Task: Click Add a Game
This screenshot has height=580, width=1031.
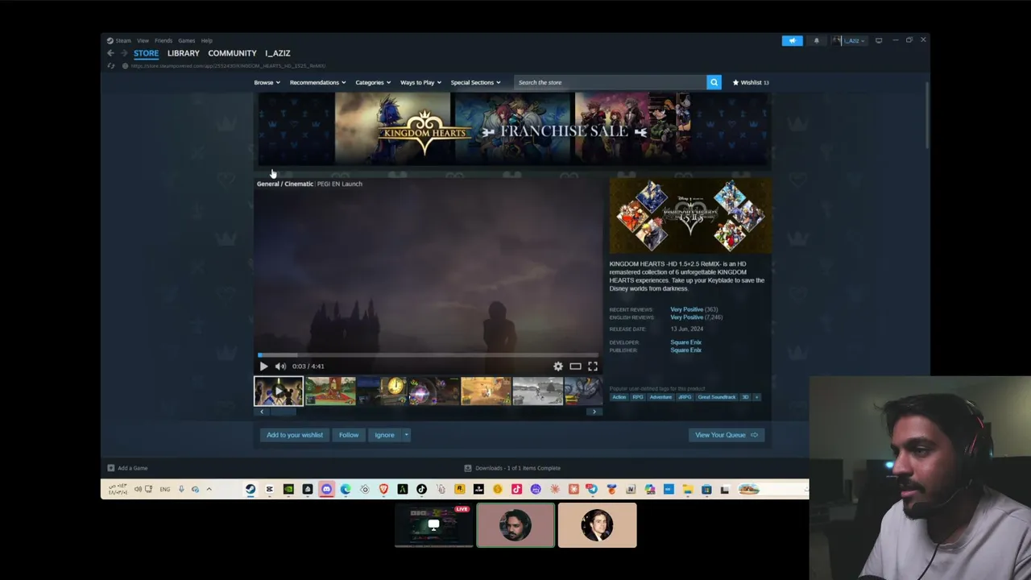Action: tap(128, 468)
